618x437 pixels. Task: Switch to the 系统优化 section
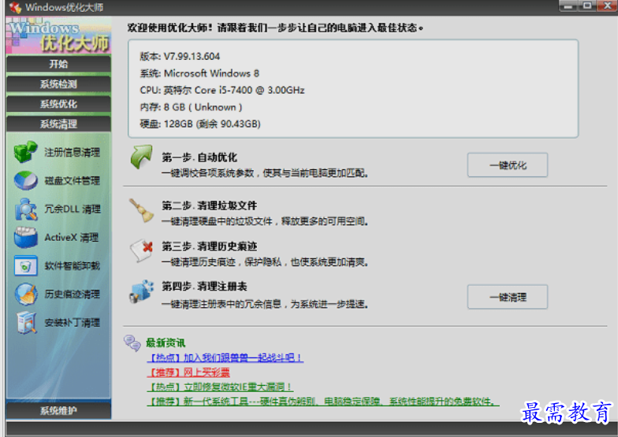click(58, 104)
